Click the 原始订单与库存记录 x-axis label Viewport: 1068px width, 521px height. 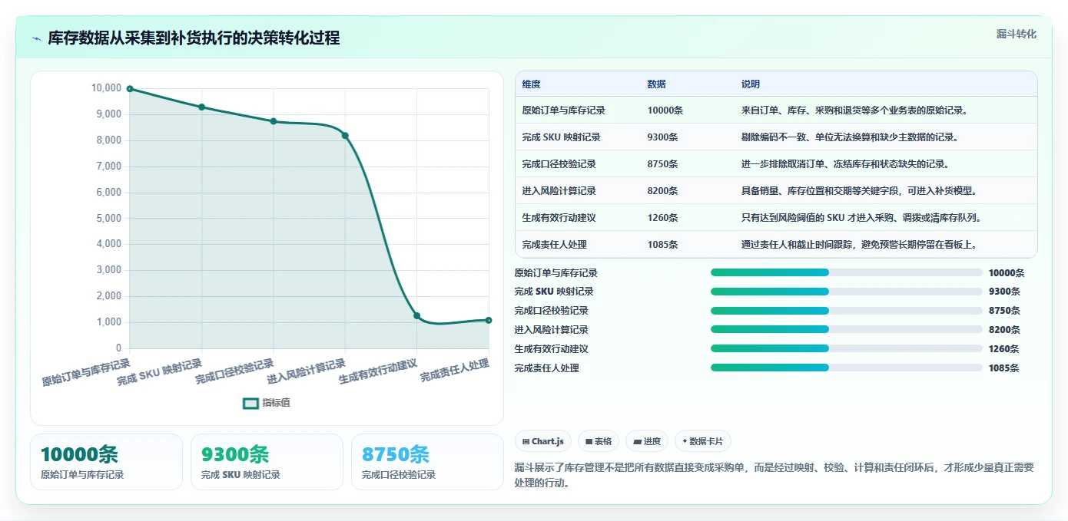pos(86,372)
